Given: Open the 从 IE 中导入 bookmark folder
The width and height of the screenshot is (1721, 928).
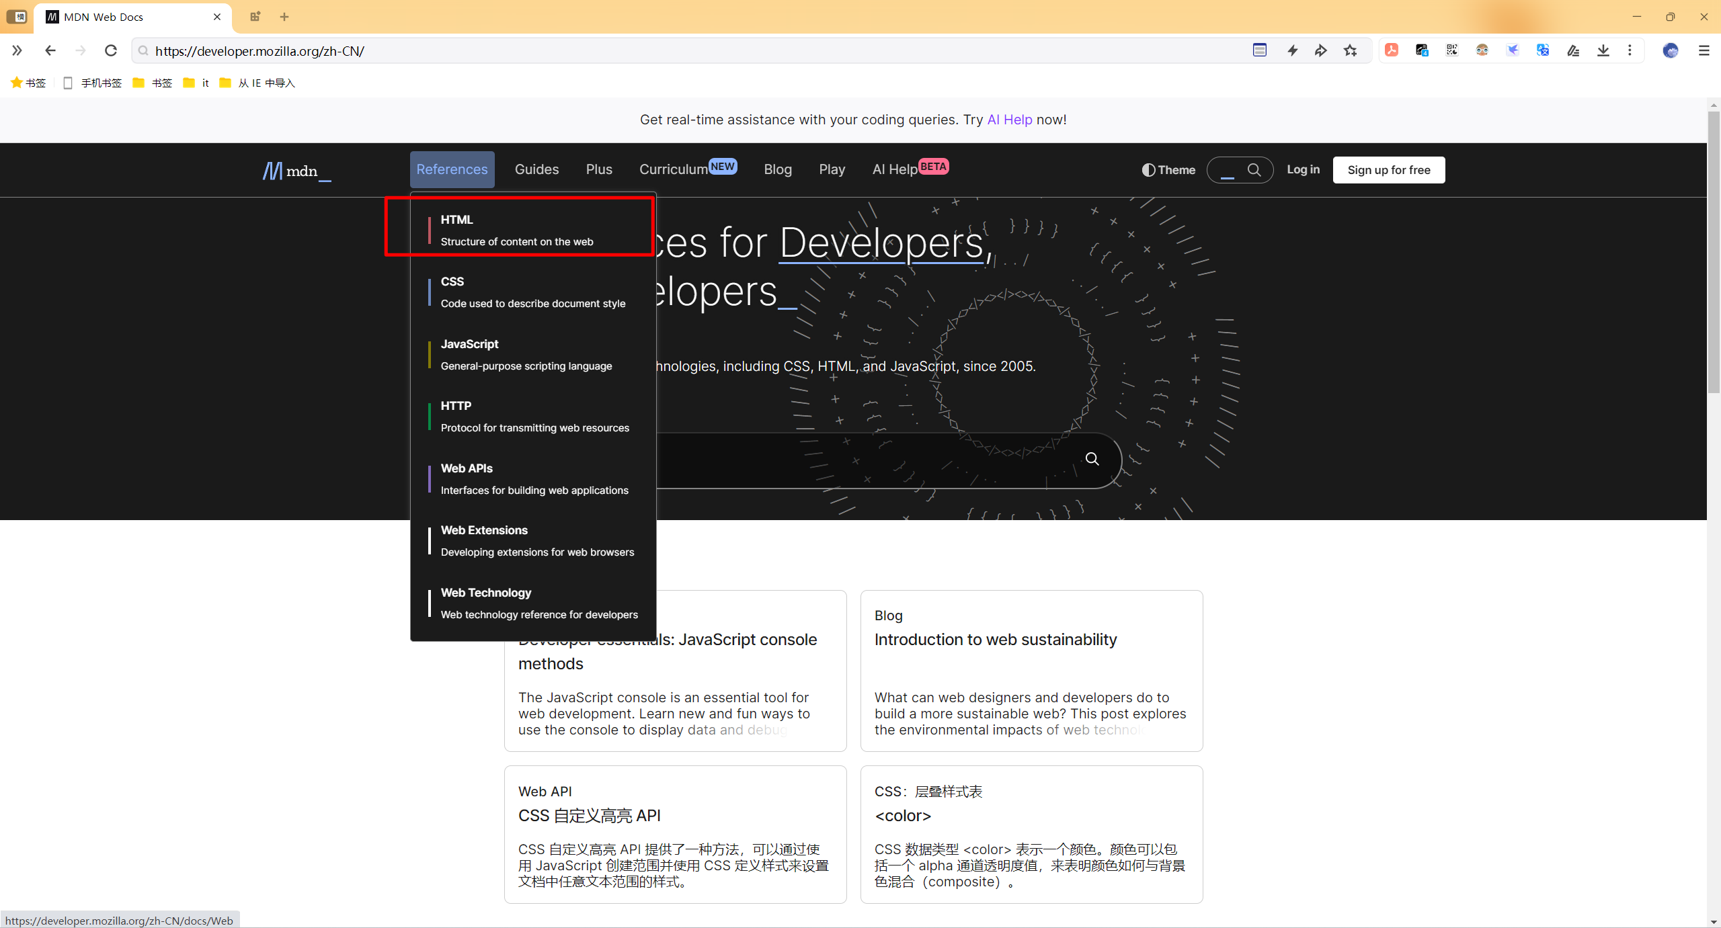Looking at the screenshot, I should click(x=257, y=83).
